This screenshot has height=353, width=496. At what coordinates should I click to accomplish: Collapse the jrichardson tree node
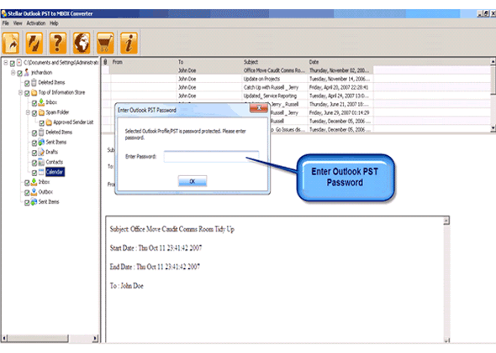(x=13, y=73)
